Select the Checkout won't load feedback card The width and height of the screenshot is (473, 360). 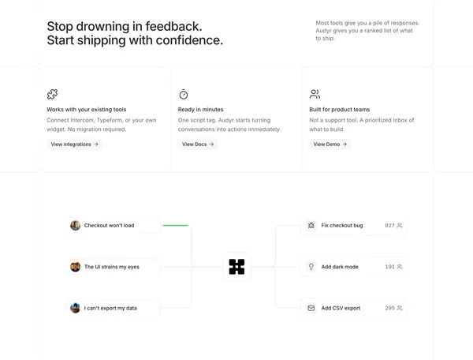[114, 225]
